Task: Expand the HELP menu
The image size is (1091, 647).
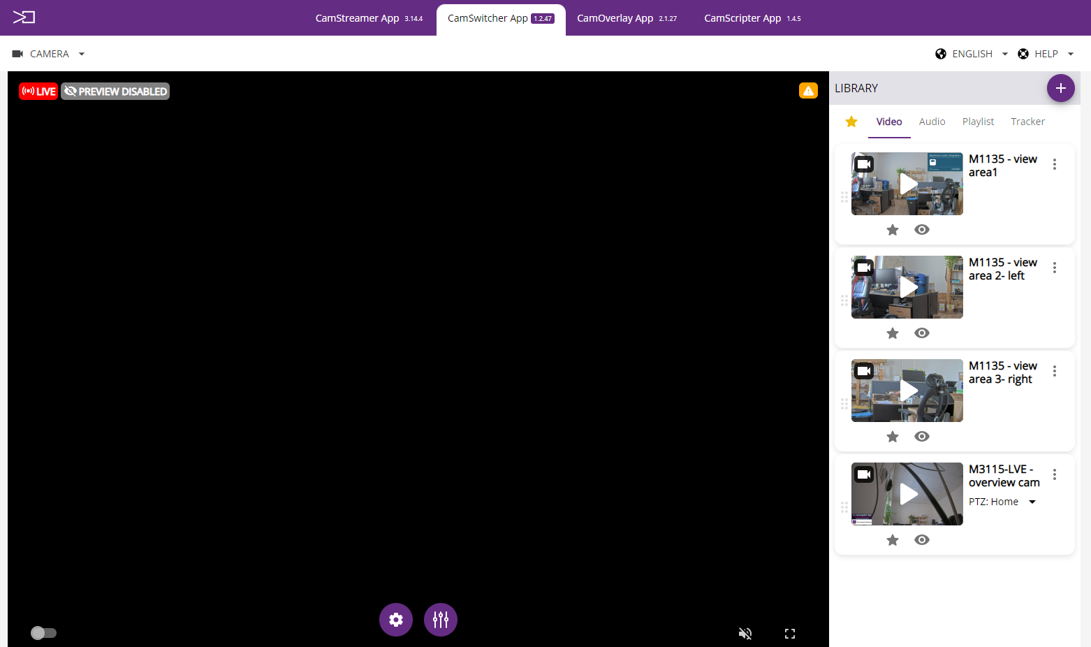Action: pyautogui.click(x=1046, y=54)
